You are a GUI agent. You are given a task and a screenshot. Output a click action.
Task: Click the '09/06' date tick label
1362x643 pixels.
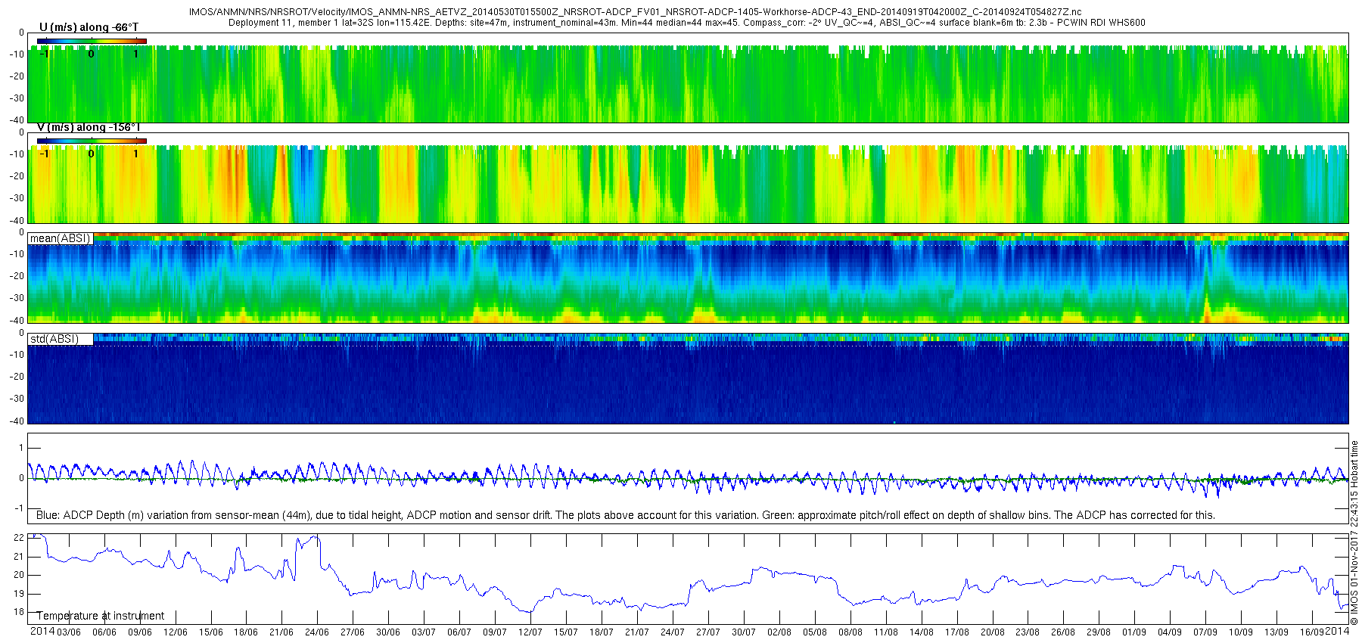pyautogui.click(x=140, y=632)
